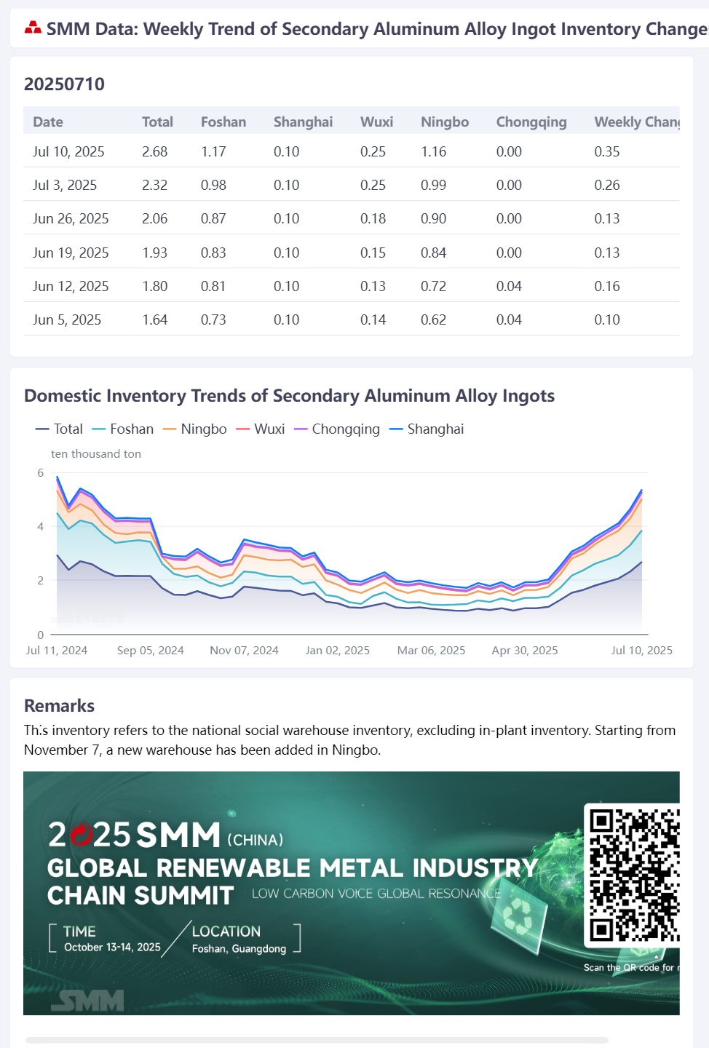
Task: Click the Jul 10, 2025 x-axis label
Action: (x=641, y=650)
